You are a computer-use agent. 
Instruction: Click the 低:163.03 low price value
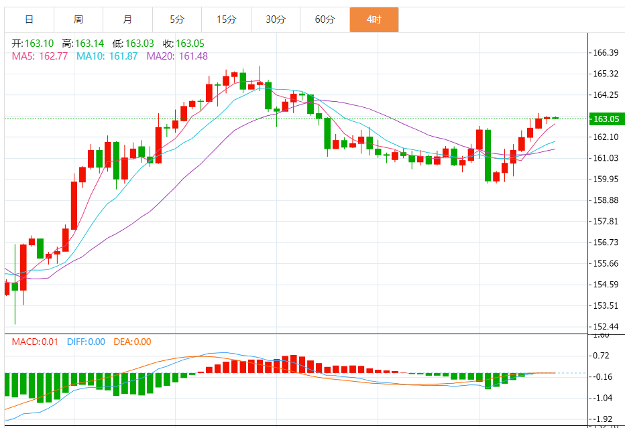133,44
